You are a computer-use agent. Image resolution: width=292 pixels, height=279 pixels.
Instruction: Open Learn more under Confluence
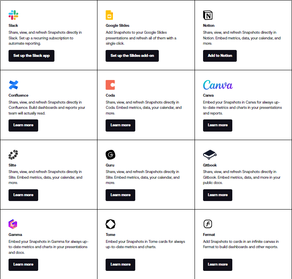23,125
